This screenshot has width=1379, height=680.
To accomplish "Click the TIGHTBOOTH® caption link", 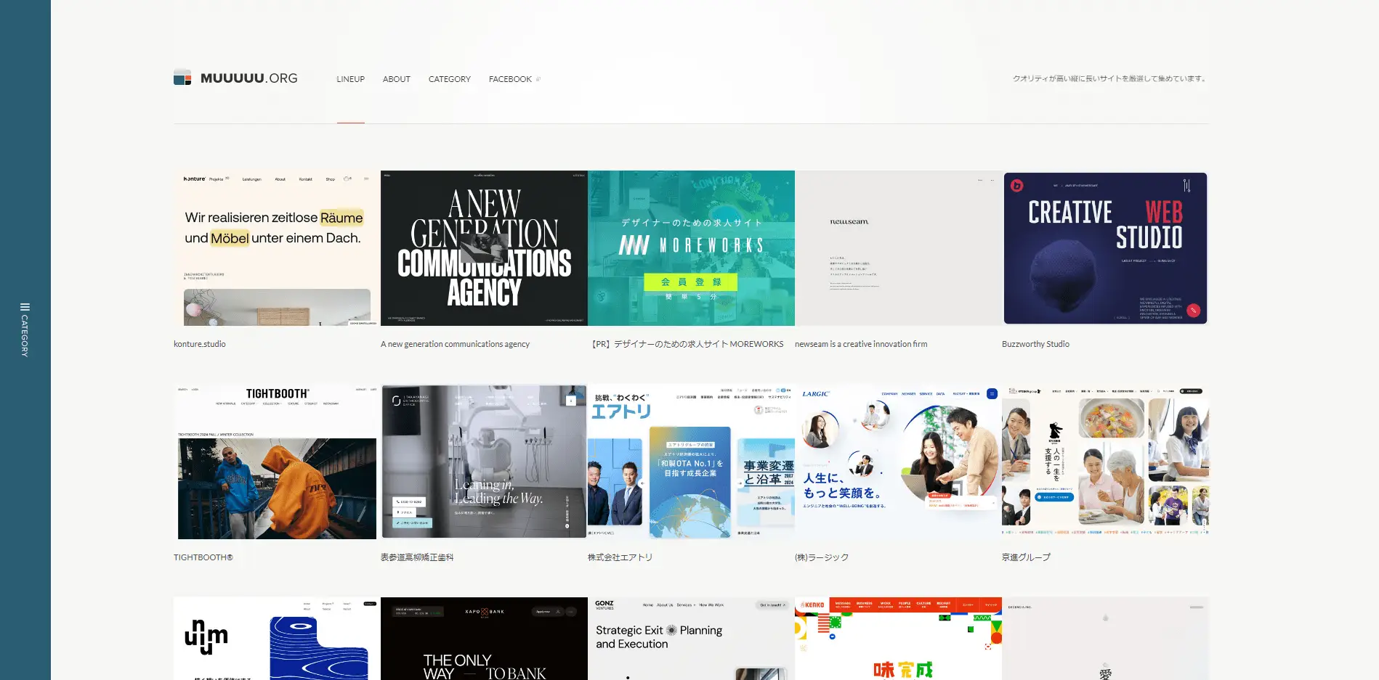I will coord(203,557).
